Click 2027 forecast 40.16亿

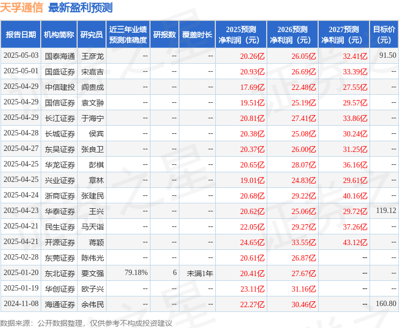(355, 196)
